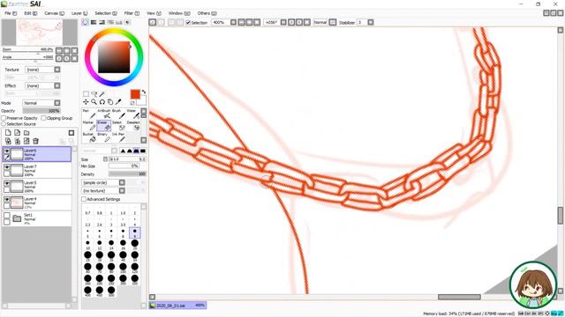Pick the lasso selection tool
This screenshot has height=317, width=565.
pyautogui.click(x=94, y=94)
